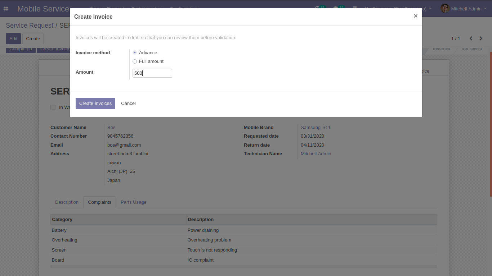Click the Create Invoices button
492x276 pixels.
point(95,103)
